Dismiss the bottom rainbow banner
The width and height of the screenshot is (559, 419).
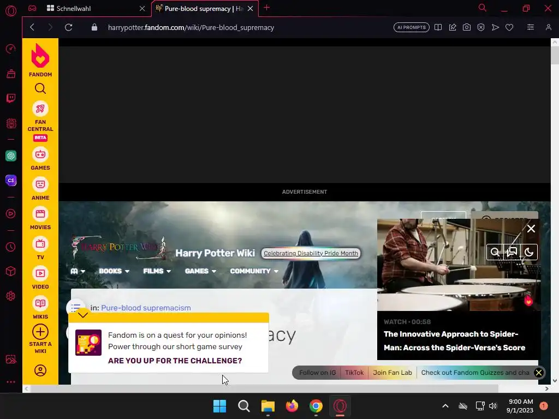539,373
